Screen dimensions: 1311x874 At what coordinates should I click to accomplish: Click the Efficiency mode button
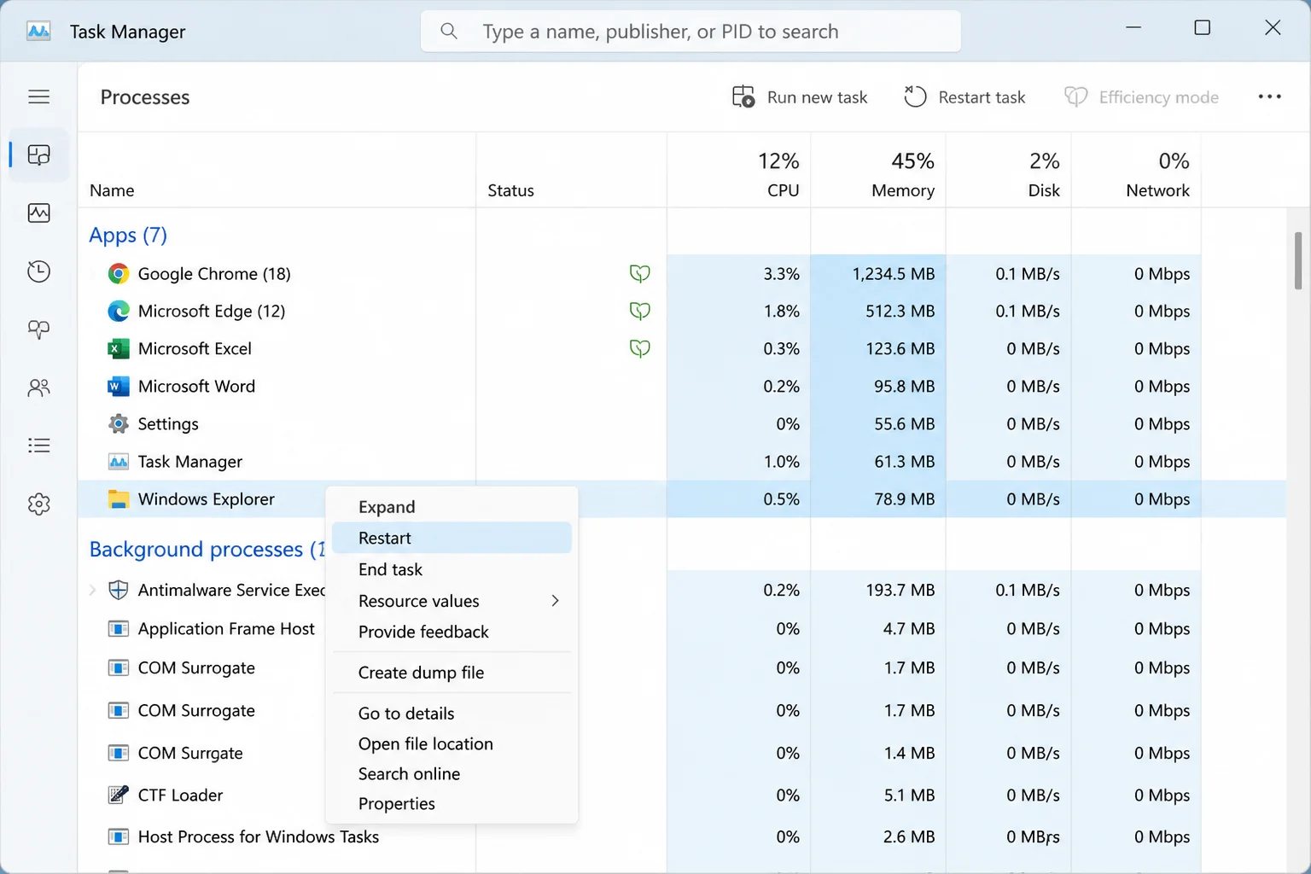1142,97
